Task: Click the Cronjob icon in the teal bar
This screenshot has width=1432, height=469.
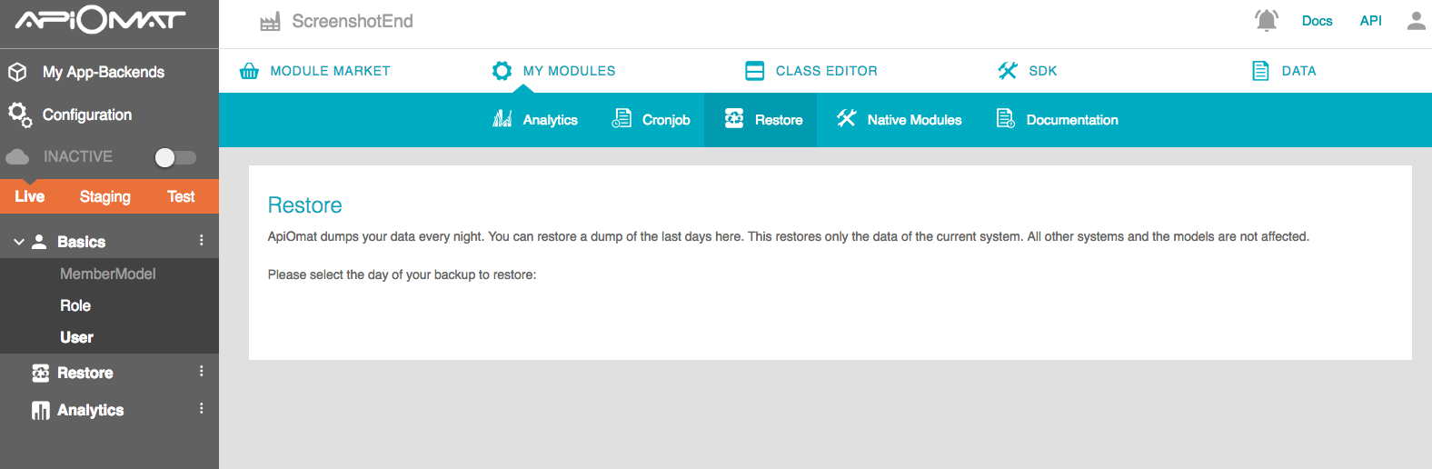Action: click(x=622, y=119)
